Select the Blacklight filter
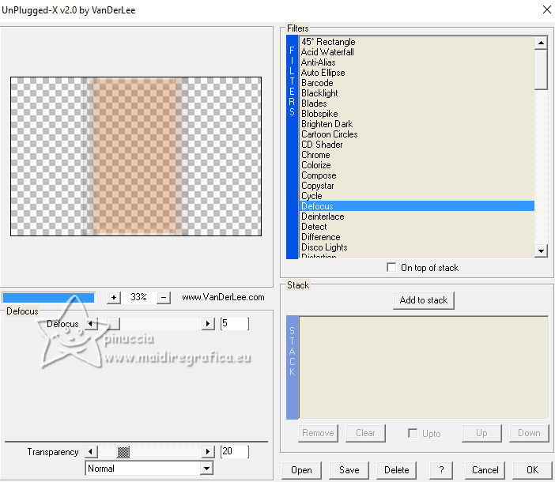Viewport: 555px width, 482px height. [417, 93]
